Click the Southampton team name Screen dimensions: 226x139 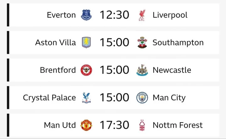pyautogui.click(x=178, y=43)
